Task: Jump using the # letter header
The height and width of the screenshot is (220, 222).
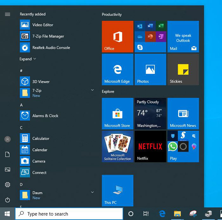Action: tap(21, 70)
